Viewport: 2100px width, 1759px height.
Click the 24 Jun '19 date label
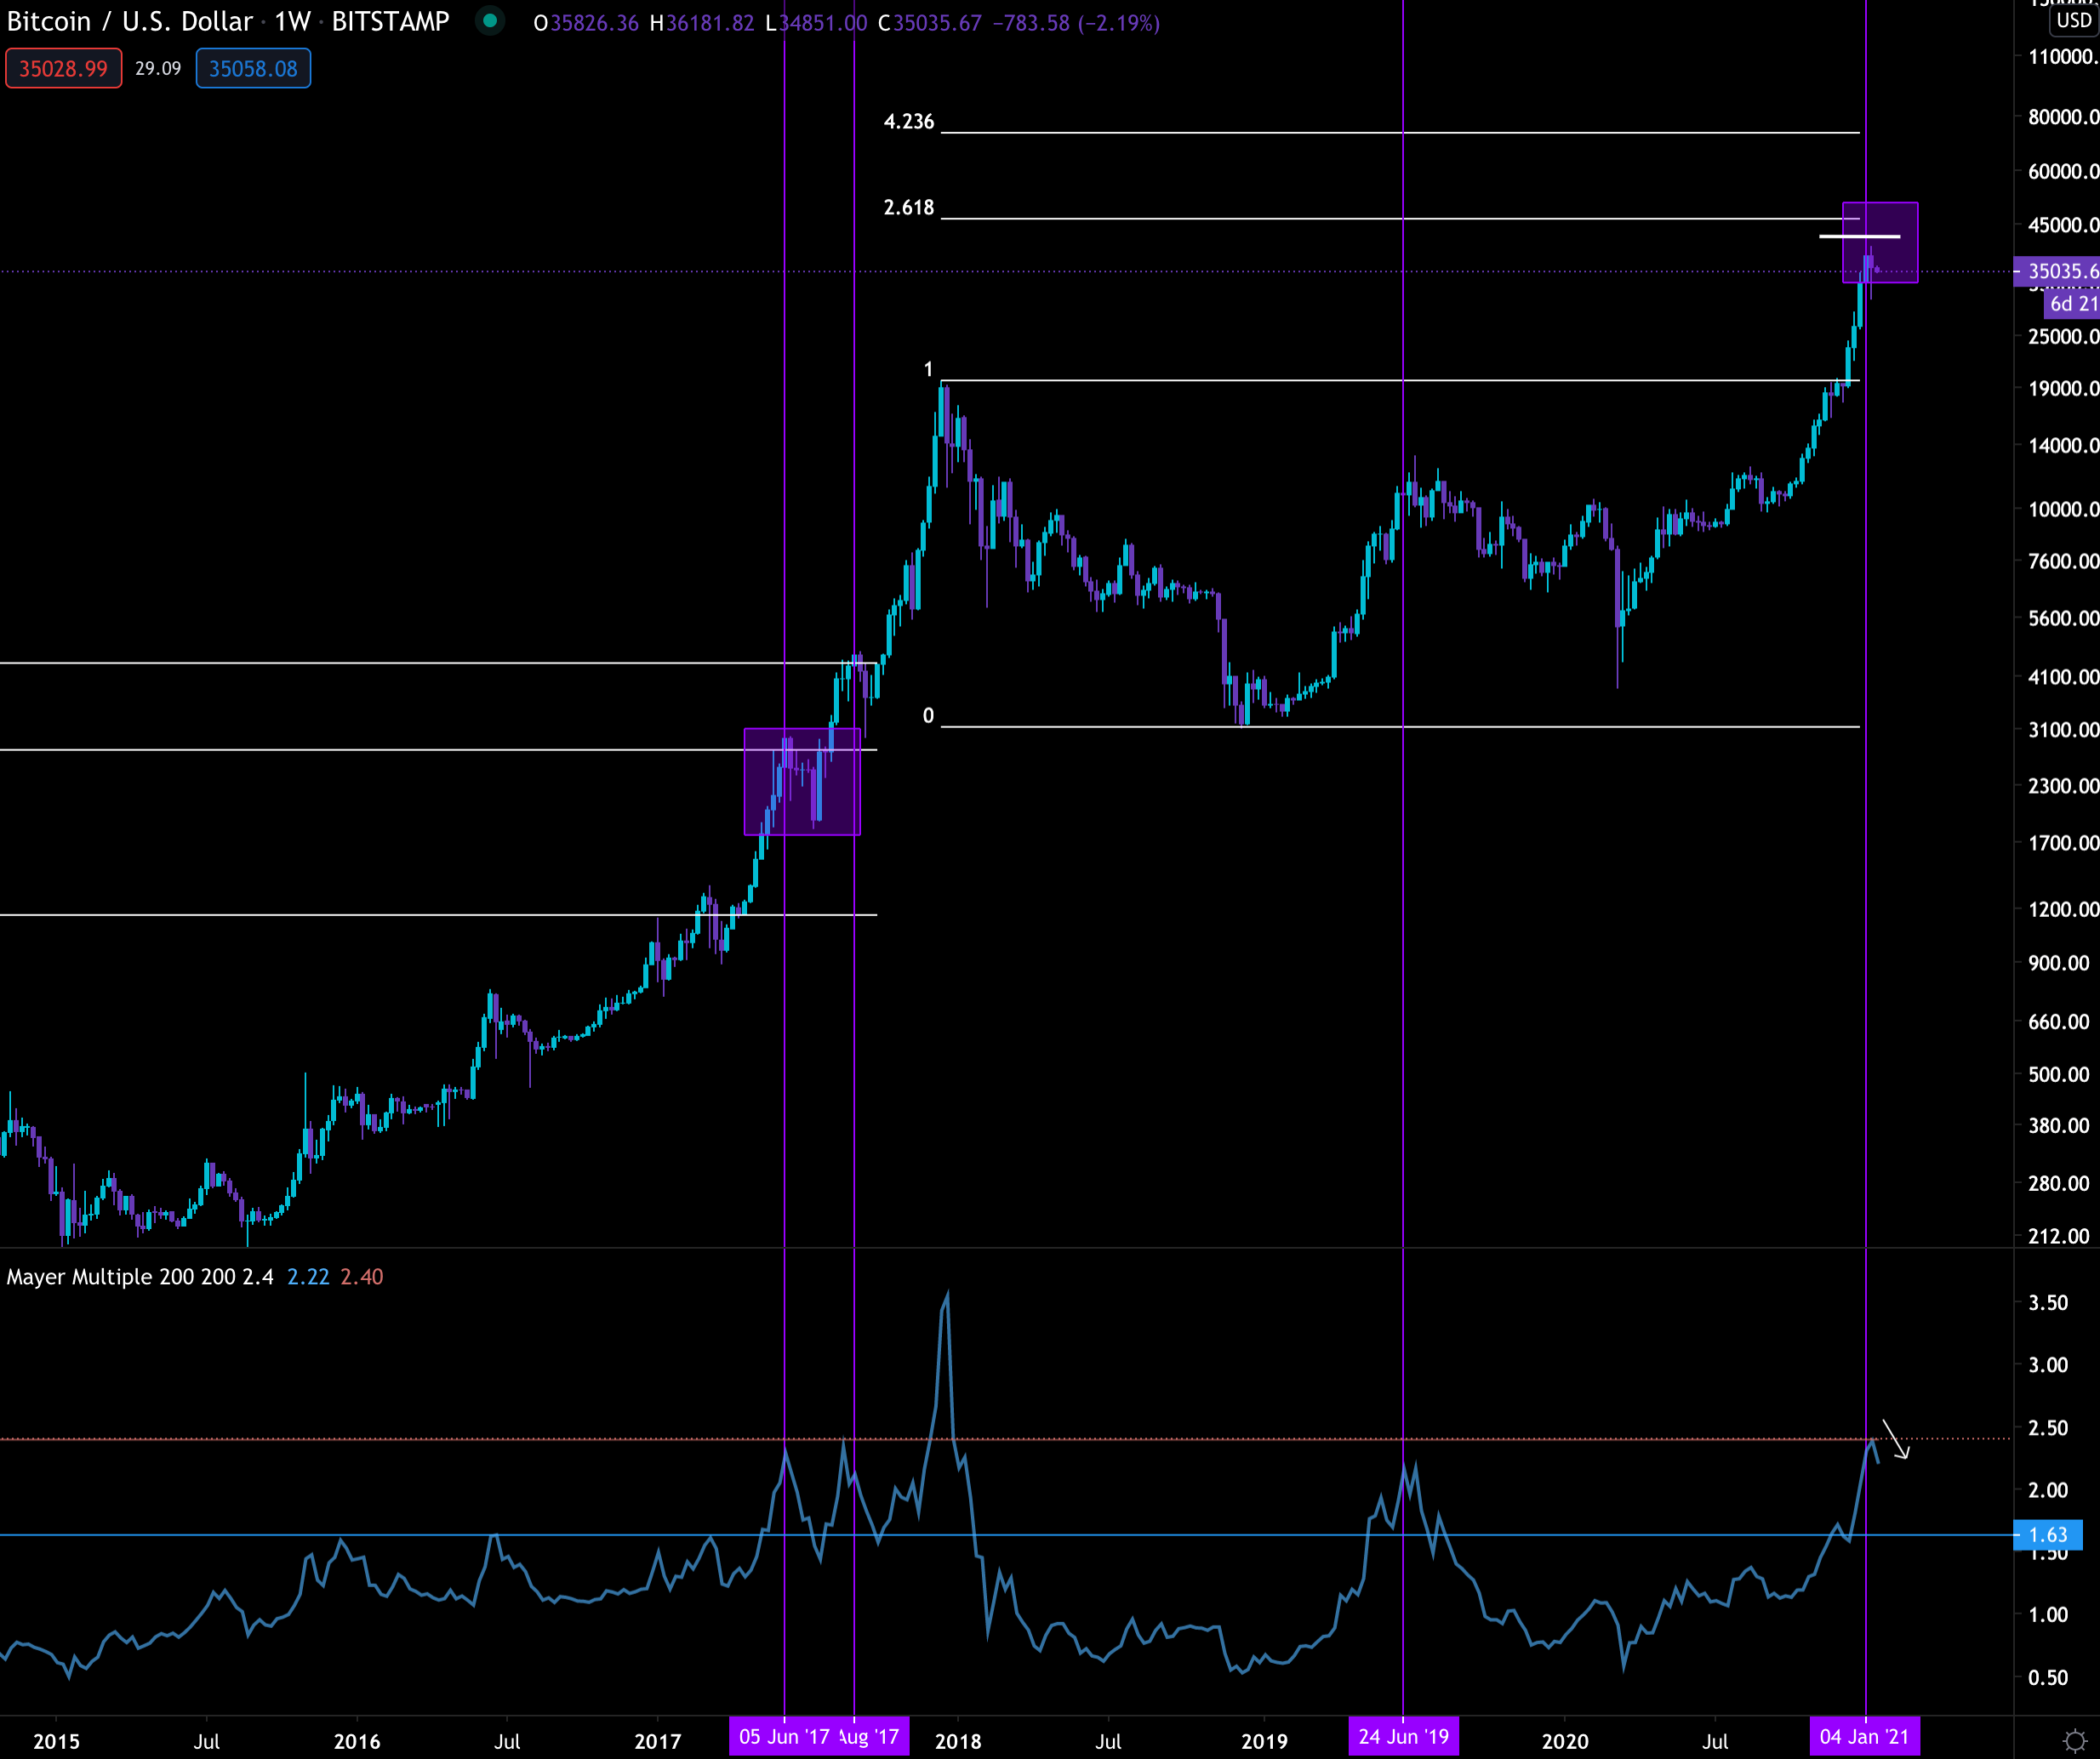1403,1737
